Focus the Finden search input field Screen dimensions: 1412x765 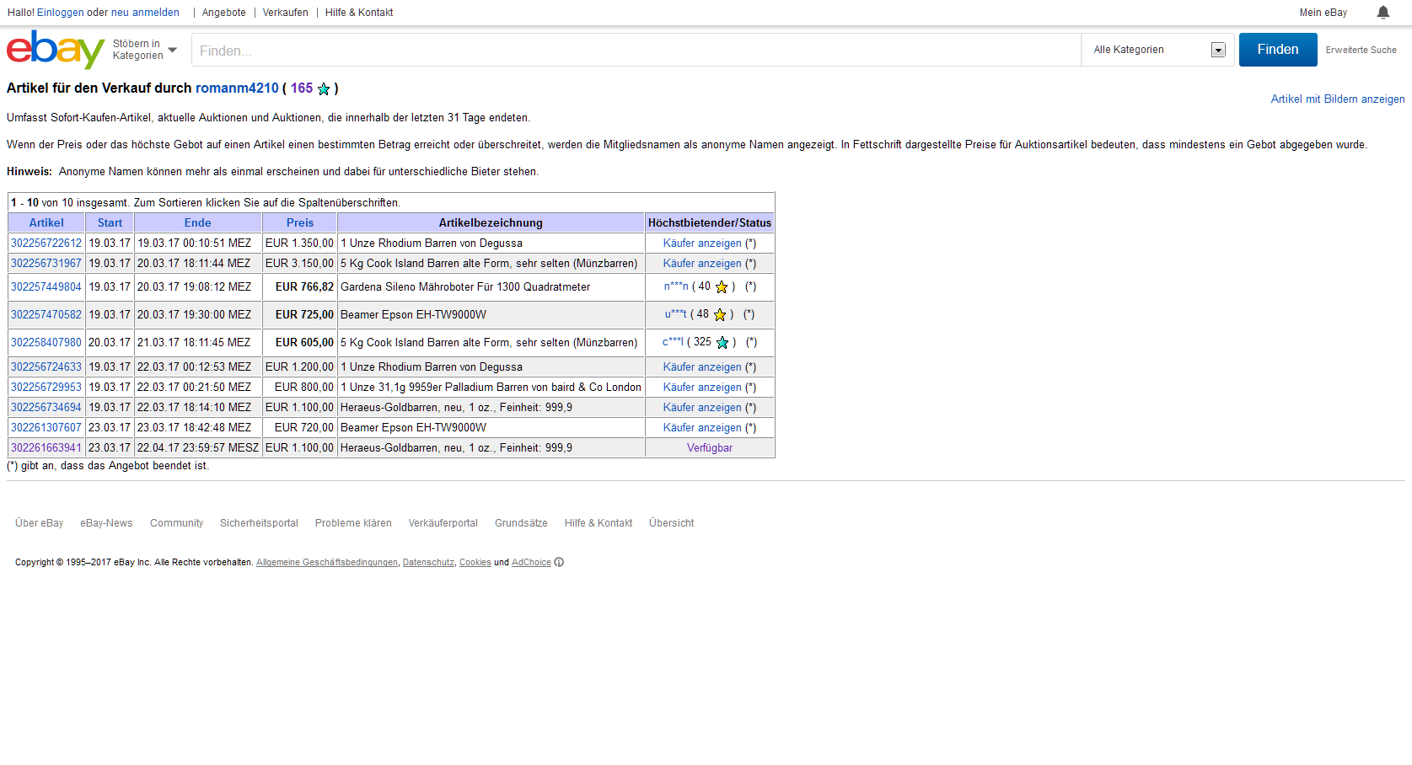[636, 51]
